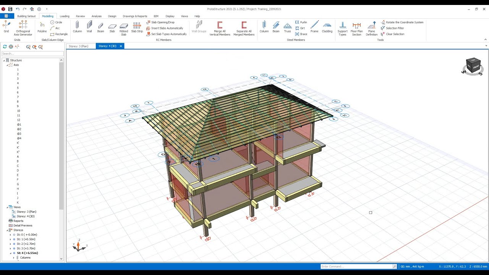This screenshot has width=489, height=275.
Task: Expand Columns under St: 4
Action: point(14,257)
